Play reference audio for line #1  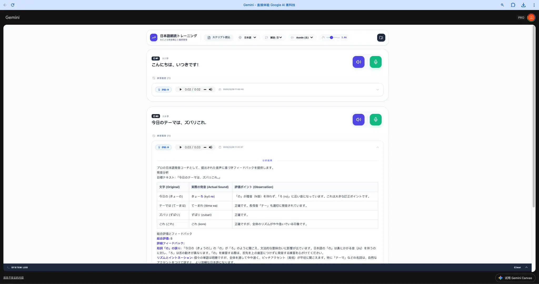click(358, 62)
